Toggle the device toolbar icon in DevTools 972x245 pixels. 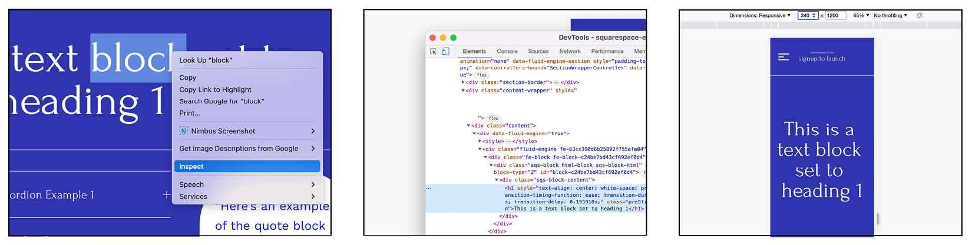pos(445,52)
